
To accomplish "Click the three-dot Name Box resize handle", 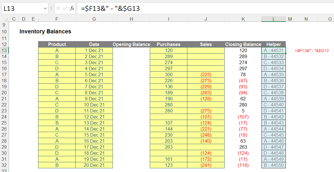I will point(51,9).
